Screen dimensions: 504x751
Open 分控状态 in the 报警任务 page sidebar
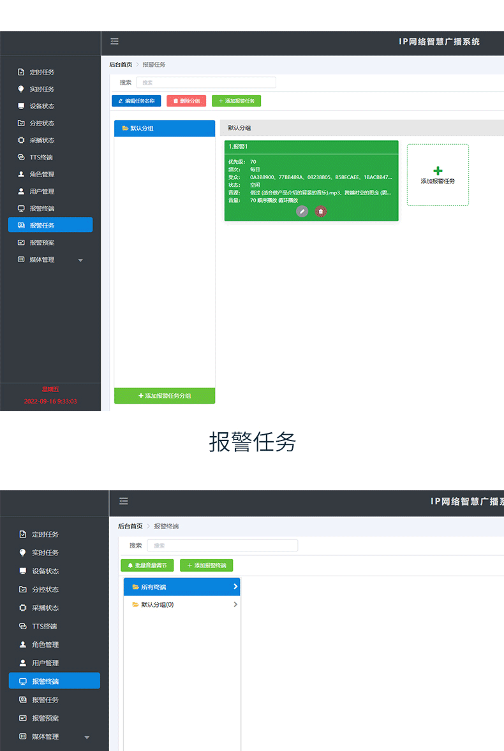[x=41, y=123]
